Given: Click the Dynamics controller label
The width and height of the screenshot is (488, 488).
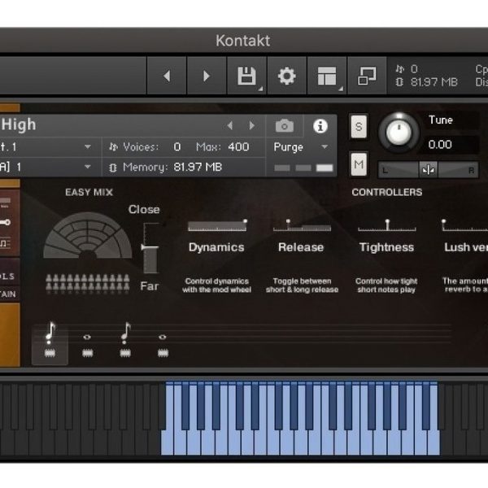Looking at the screenshot, I should click(216, 247).
